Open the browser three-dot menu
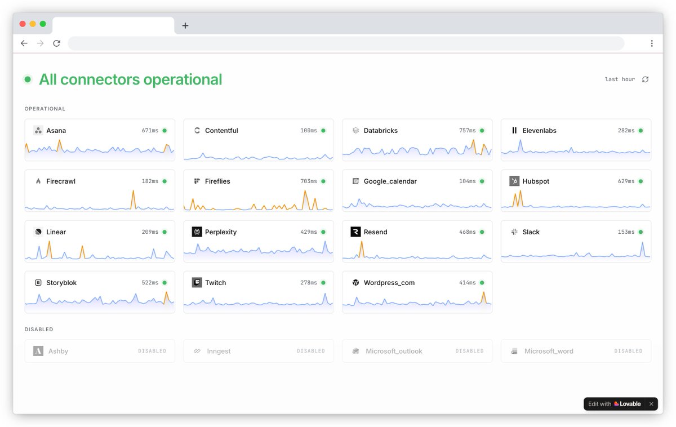Screen dimensions: 676x427 [x=652, y=43]
